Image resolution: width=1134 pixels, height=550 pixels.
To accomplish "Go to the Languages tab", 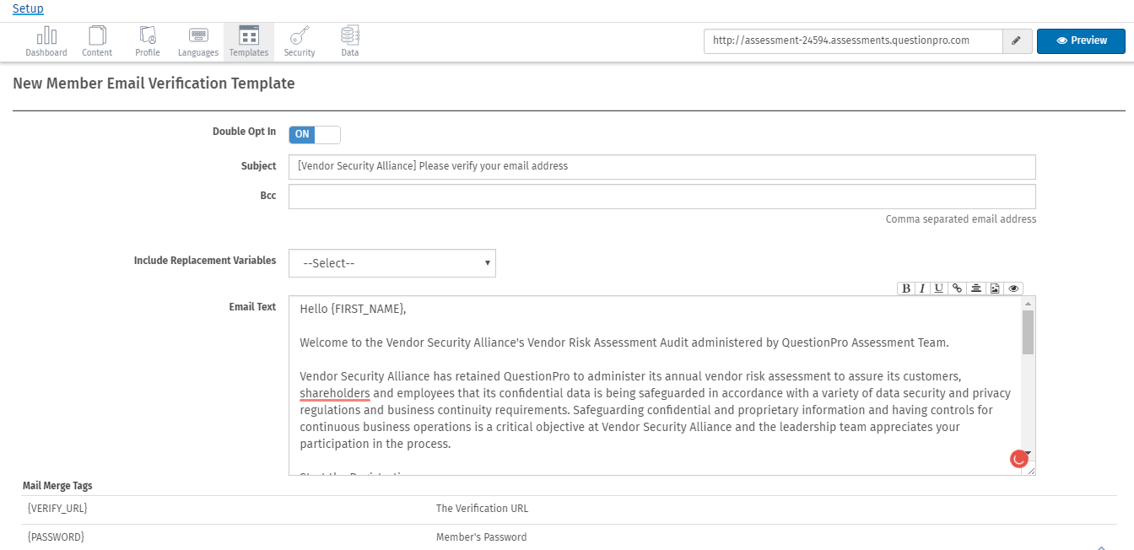I will point(198,41).
